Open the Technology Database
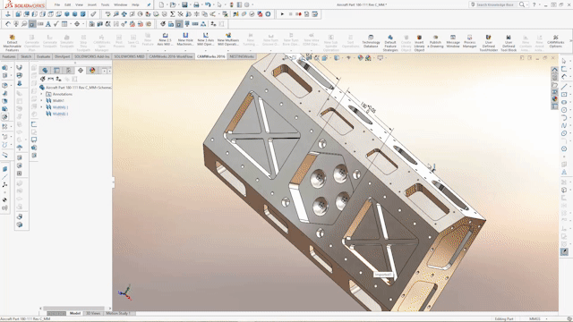The width and height of the screenshot is (573, 322). (371, 42)
